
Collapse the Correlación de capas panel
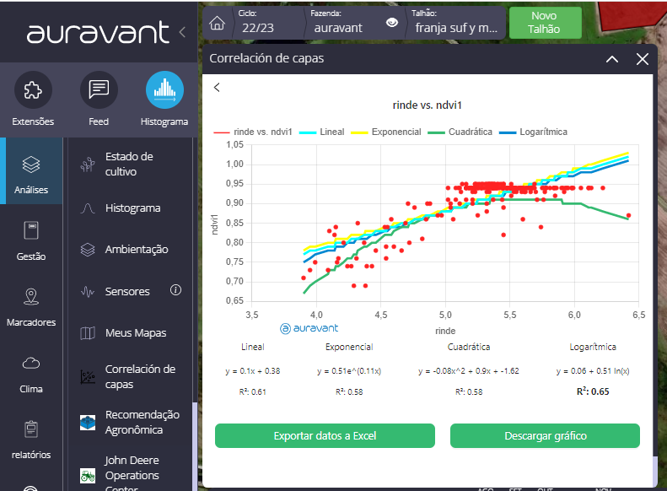(x=611, y=59)
